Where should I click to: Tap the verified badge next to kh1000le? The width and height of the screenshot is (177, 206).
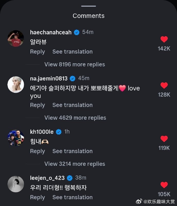[x=59, y=132]
